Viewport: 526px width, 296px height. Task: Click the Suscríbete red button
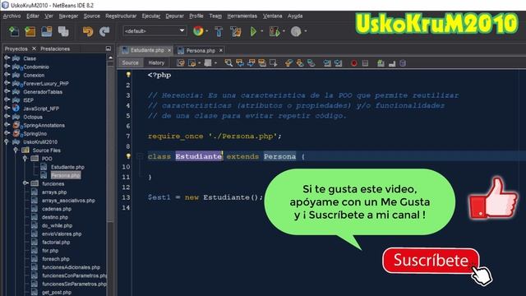tap(431, 261)
